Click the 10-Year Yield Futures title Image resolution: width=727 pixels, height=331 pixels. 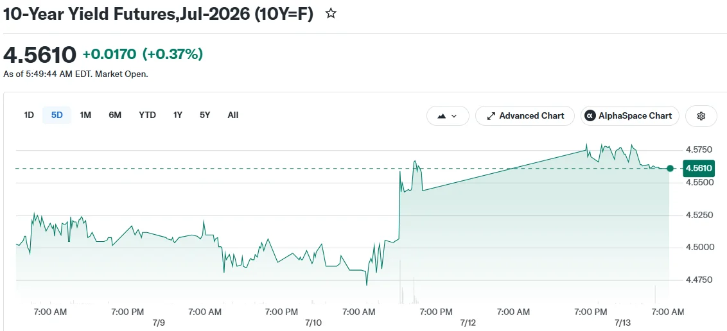pos(158,14)
